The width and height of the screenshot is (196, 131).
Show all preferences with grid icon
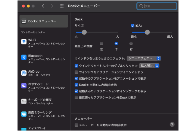point(62,6)
